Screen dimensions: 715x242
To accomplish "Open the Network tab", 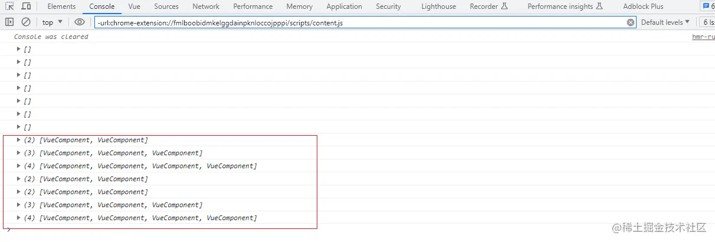I will point(206,6).
